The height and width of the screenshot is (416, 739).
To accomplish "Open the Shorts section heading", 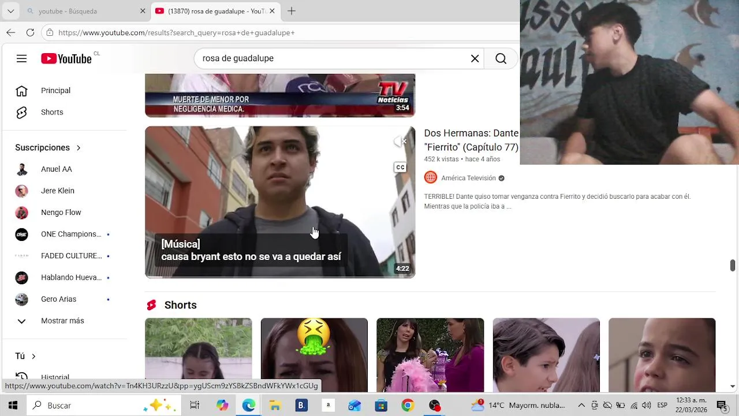I will [180, 305].
